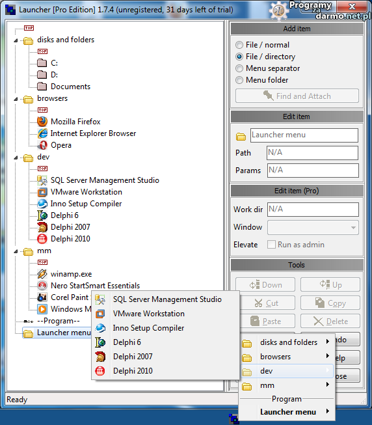The height and width of the screenshot is (425, 372).
Task: Click the Path input field
Action: (x=312, y=153)
